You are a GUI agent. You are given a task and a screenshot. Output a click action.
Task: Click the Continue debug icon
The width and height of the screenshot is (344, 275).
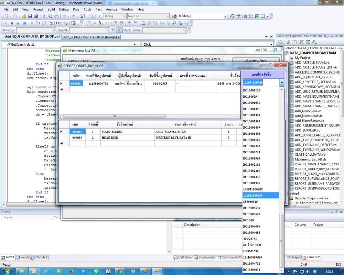6,23
